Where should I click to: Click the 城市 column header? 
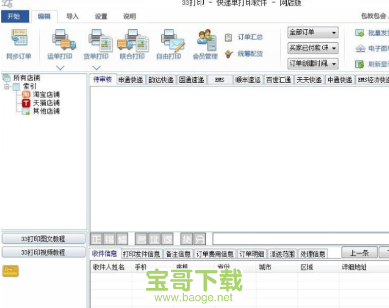click(x=276, y=267)
